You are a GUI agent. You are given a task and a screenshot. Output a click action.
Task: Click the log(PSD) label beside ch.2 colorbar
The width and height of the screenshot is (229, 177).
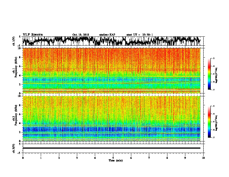pyautogui.click(x=216, y=123)
